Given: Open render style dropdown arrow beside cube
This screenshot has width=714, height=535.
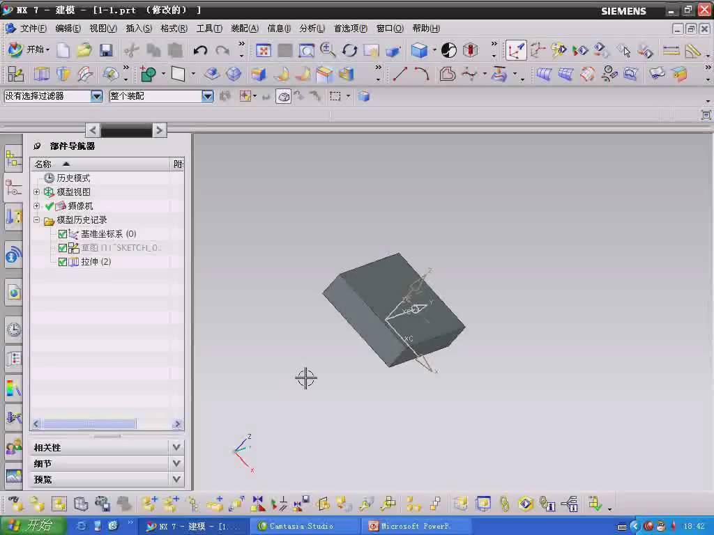Looking at the screenshot, I should 434,50.
